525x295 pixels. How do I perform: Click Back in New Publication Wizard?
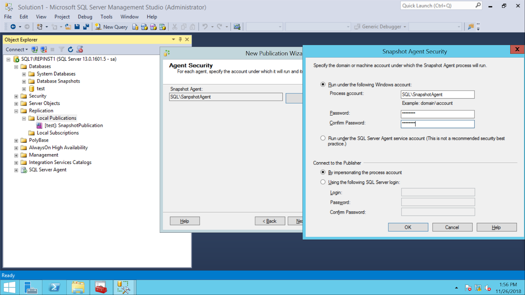click(270, 221)
